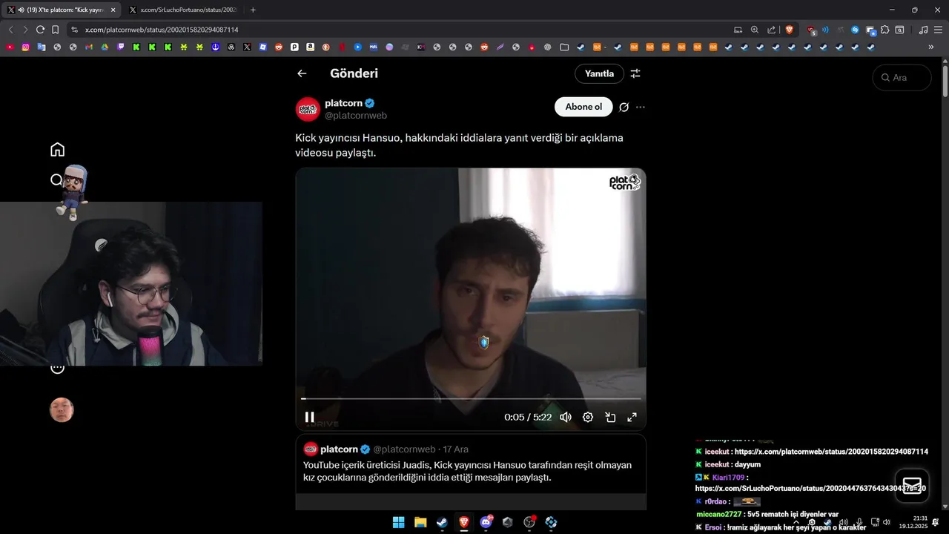Screen dimensions: 949x534
Task: Open the floating messages envelope button
Action: coord(912,486)
